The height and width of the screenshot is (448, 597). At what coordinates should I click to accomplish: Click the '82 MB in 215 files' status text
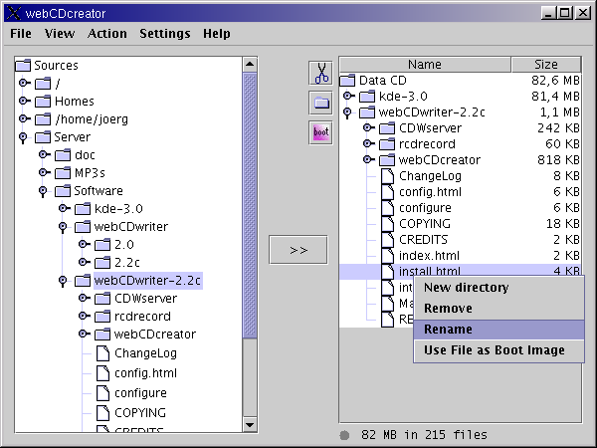(x=424, y=435)
